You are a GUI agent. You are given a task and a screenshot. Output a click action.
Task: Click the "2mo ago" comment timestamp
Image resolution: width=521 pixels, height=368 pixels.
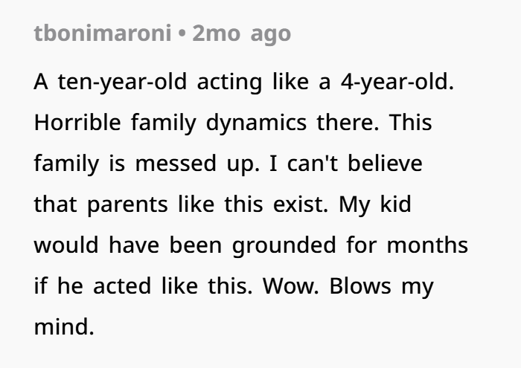(x=242, y=34)
